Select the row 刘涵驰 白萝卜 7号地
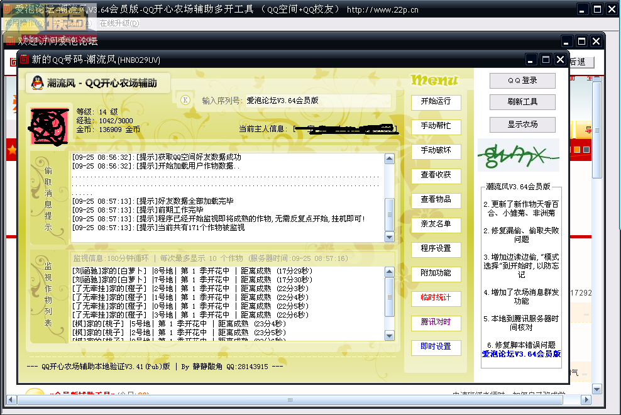The image size is (621, 415). tap(192, 280)
